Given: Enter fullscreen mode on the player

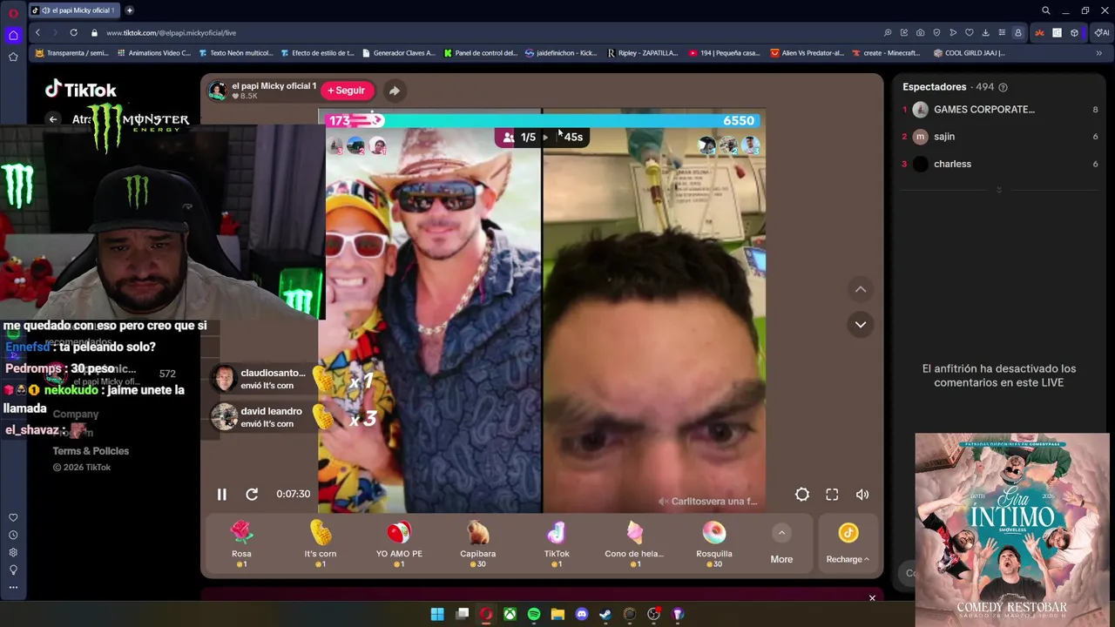Looking at the screenshot, I should pos(832,494).
